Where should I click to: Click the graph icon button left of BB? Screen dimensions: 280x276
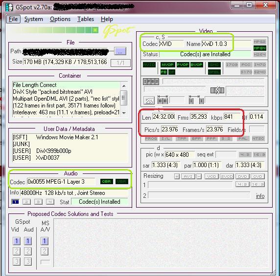coord(149,101)
